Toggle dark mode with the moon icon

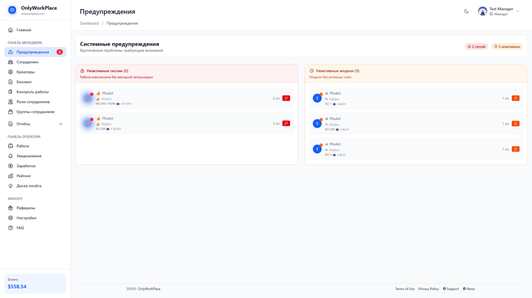(x=466, y=11)
